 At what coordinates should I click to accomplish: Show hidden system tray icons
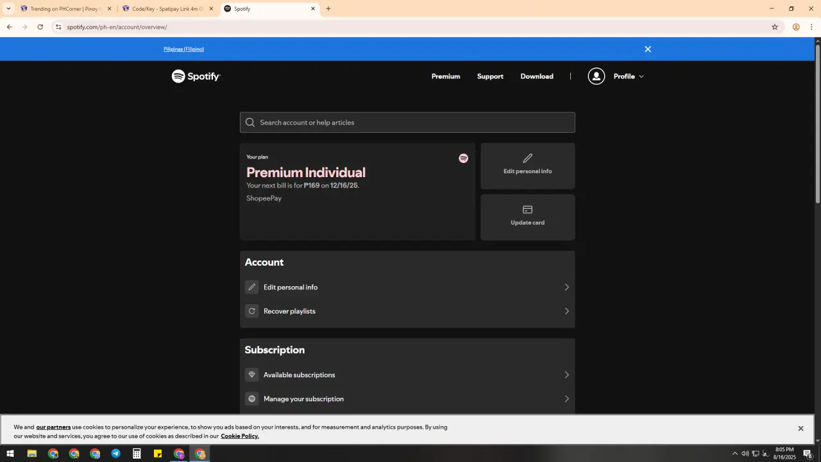735,454
